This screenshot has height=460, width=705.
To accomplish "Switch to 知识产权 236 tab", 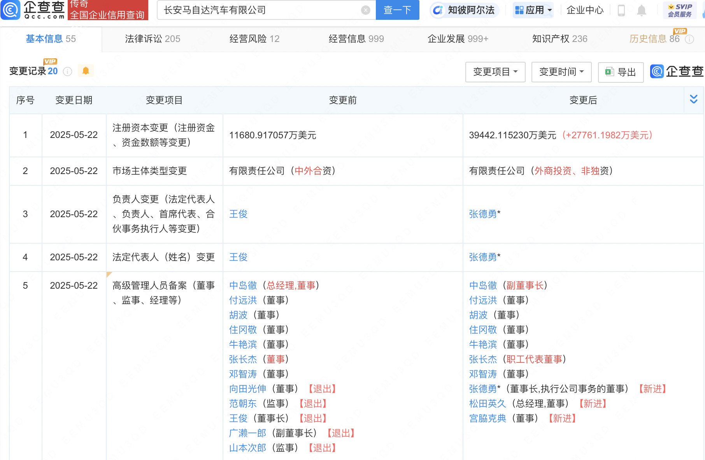I will coord(560,39).
